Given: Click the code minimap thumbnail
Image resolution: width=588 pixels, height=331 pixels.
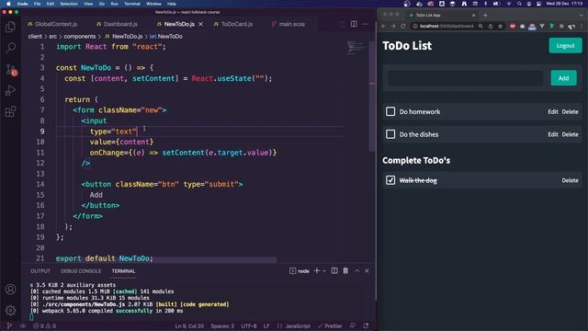Looking at the screenshot, I should pyautogui.click(x=356, y=48).
